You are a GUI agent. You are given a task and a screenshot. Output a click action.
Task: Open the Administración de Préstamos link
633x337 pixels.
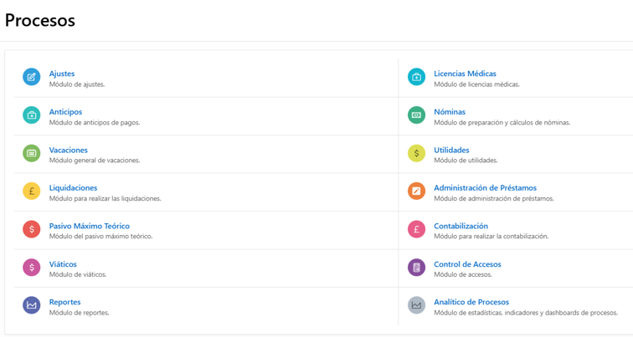point(485,188)
